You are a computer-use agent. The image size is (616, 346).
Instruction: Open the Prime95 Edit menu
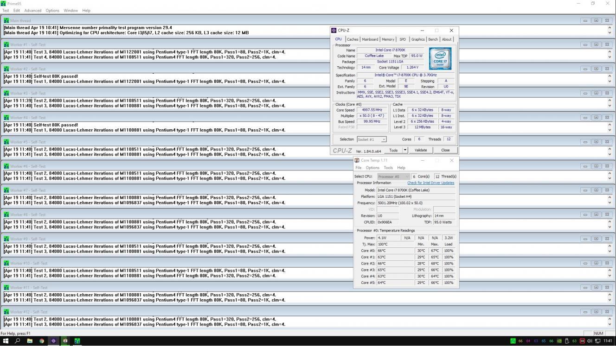[17, 10]
